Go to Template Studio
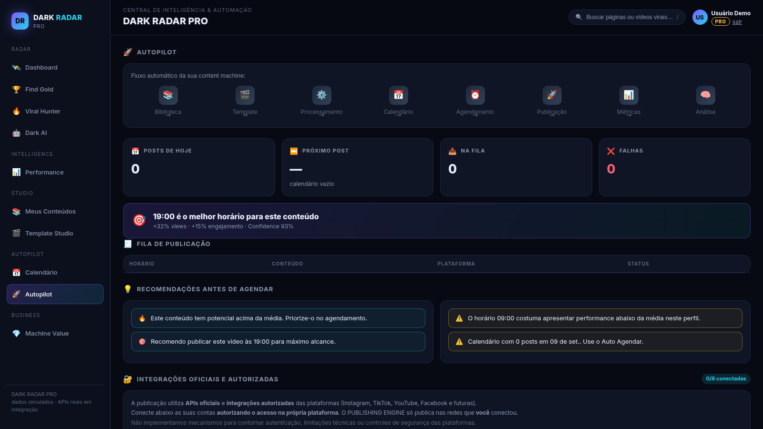The height and width of the screenshot is (429, 763). click(x=55, y=234)
